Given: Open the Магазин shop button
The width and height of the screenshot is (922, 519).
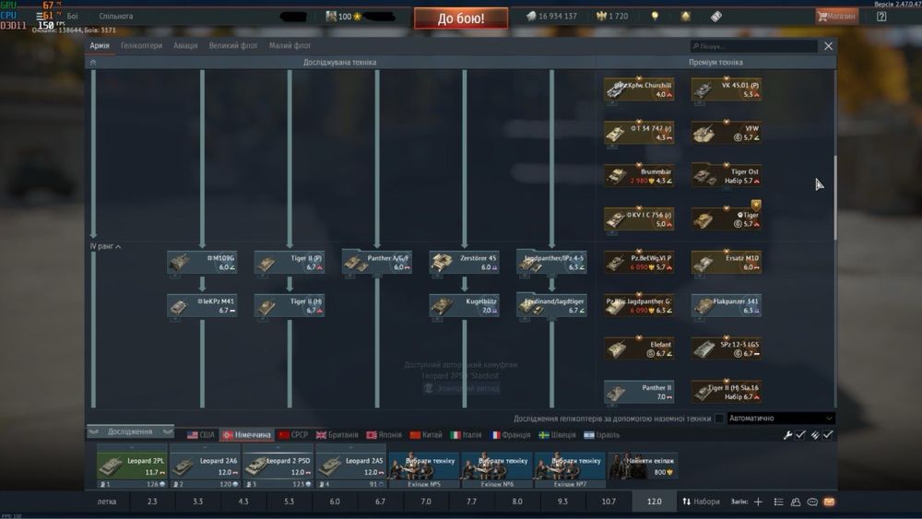Looking at the screenshot, I should 836,17.
